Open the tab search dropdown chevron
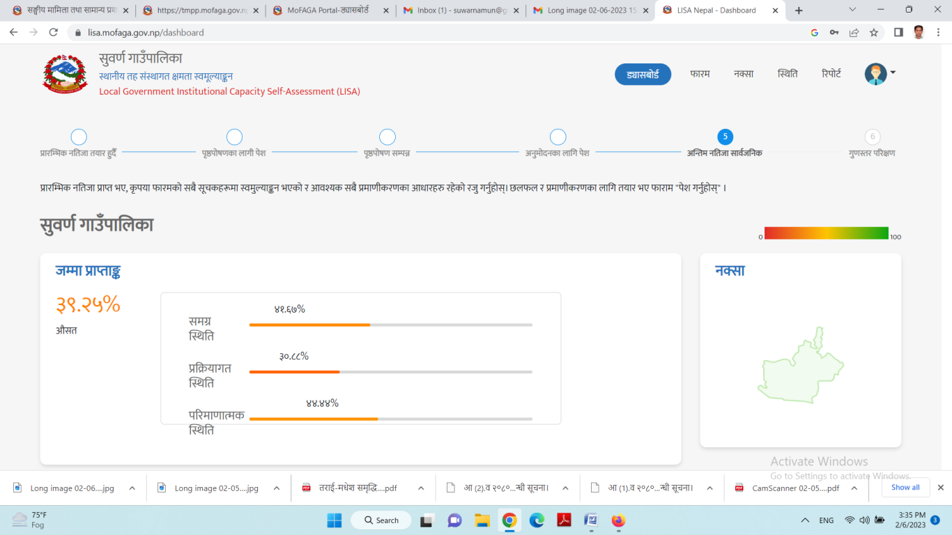 tap(853, 10)
